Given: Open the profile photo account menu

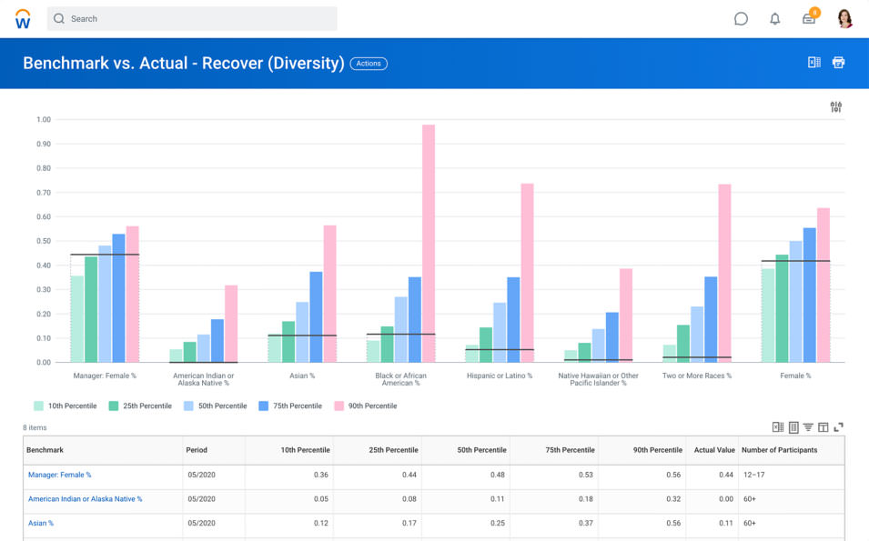Looking at the screenshot, I should [844, 18].
